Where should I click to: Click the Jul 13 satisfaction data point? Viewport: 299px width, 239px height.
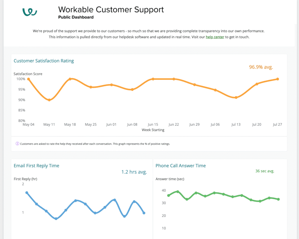click(x=236, y=98)
